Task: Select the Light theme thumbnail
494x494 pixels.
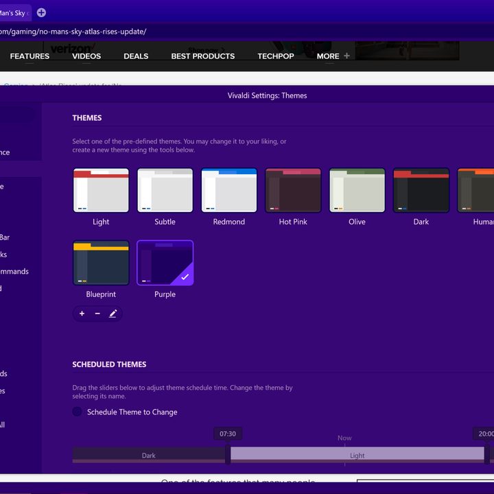Action: (x=101, y=190)
